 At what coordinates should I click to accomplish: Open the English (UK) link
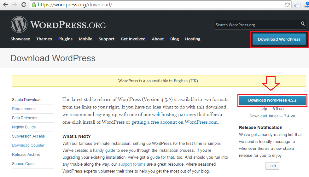pyautogui.click(x=186, y=81)
